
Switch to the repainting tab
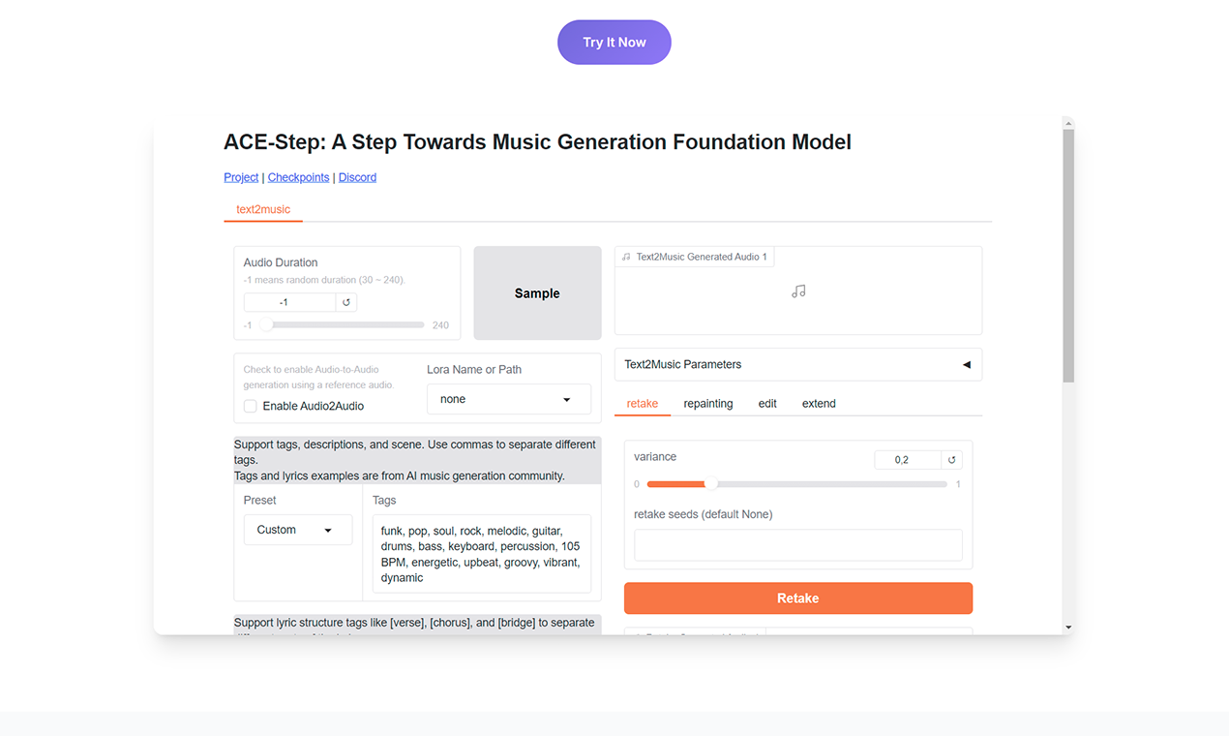click(x=707, y=403)
